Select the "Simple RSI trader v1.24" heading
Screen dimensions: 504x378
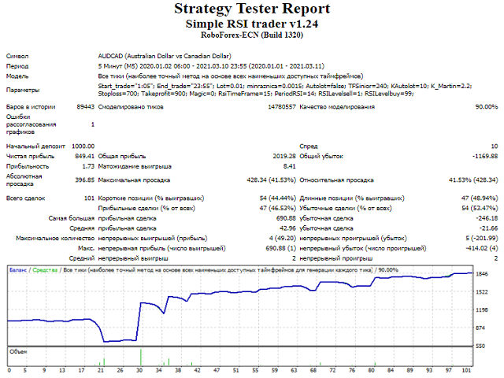point(252,24)
